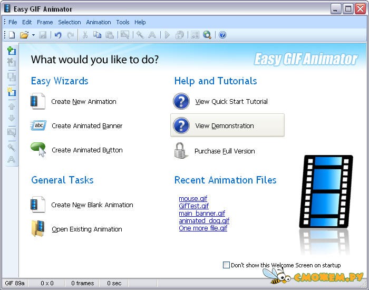Open View Quick Start Tutorial

(220, 101)
